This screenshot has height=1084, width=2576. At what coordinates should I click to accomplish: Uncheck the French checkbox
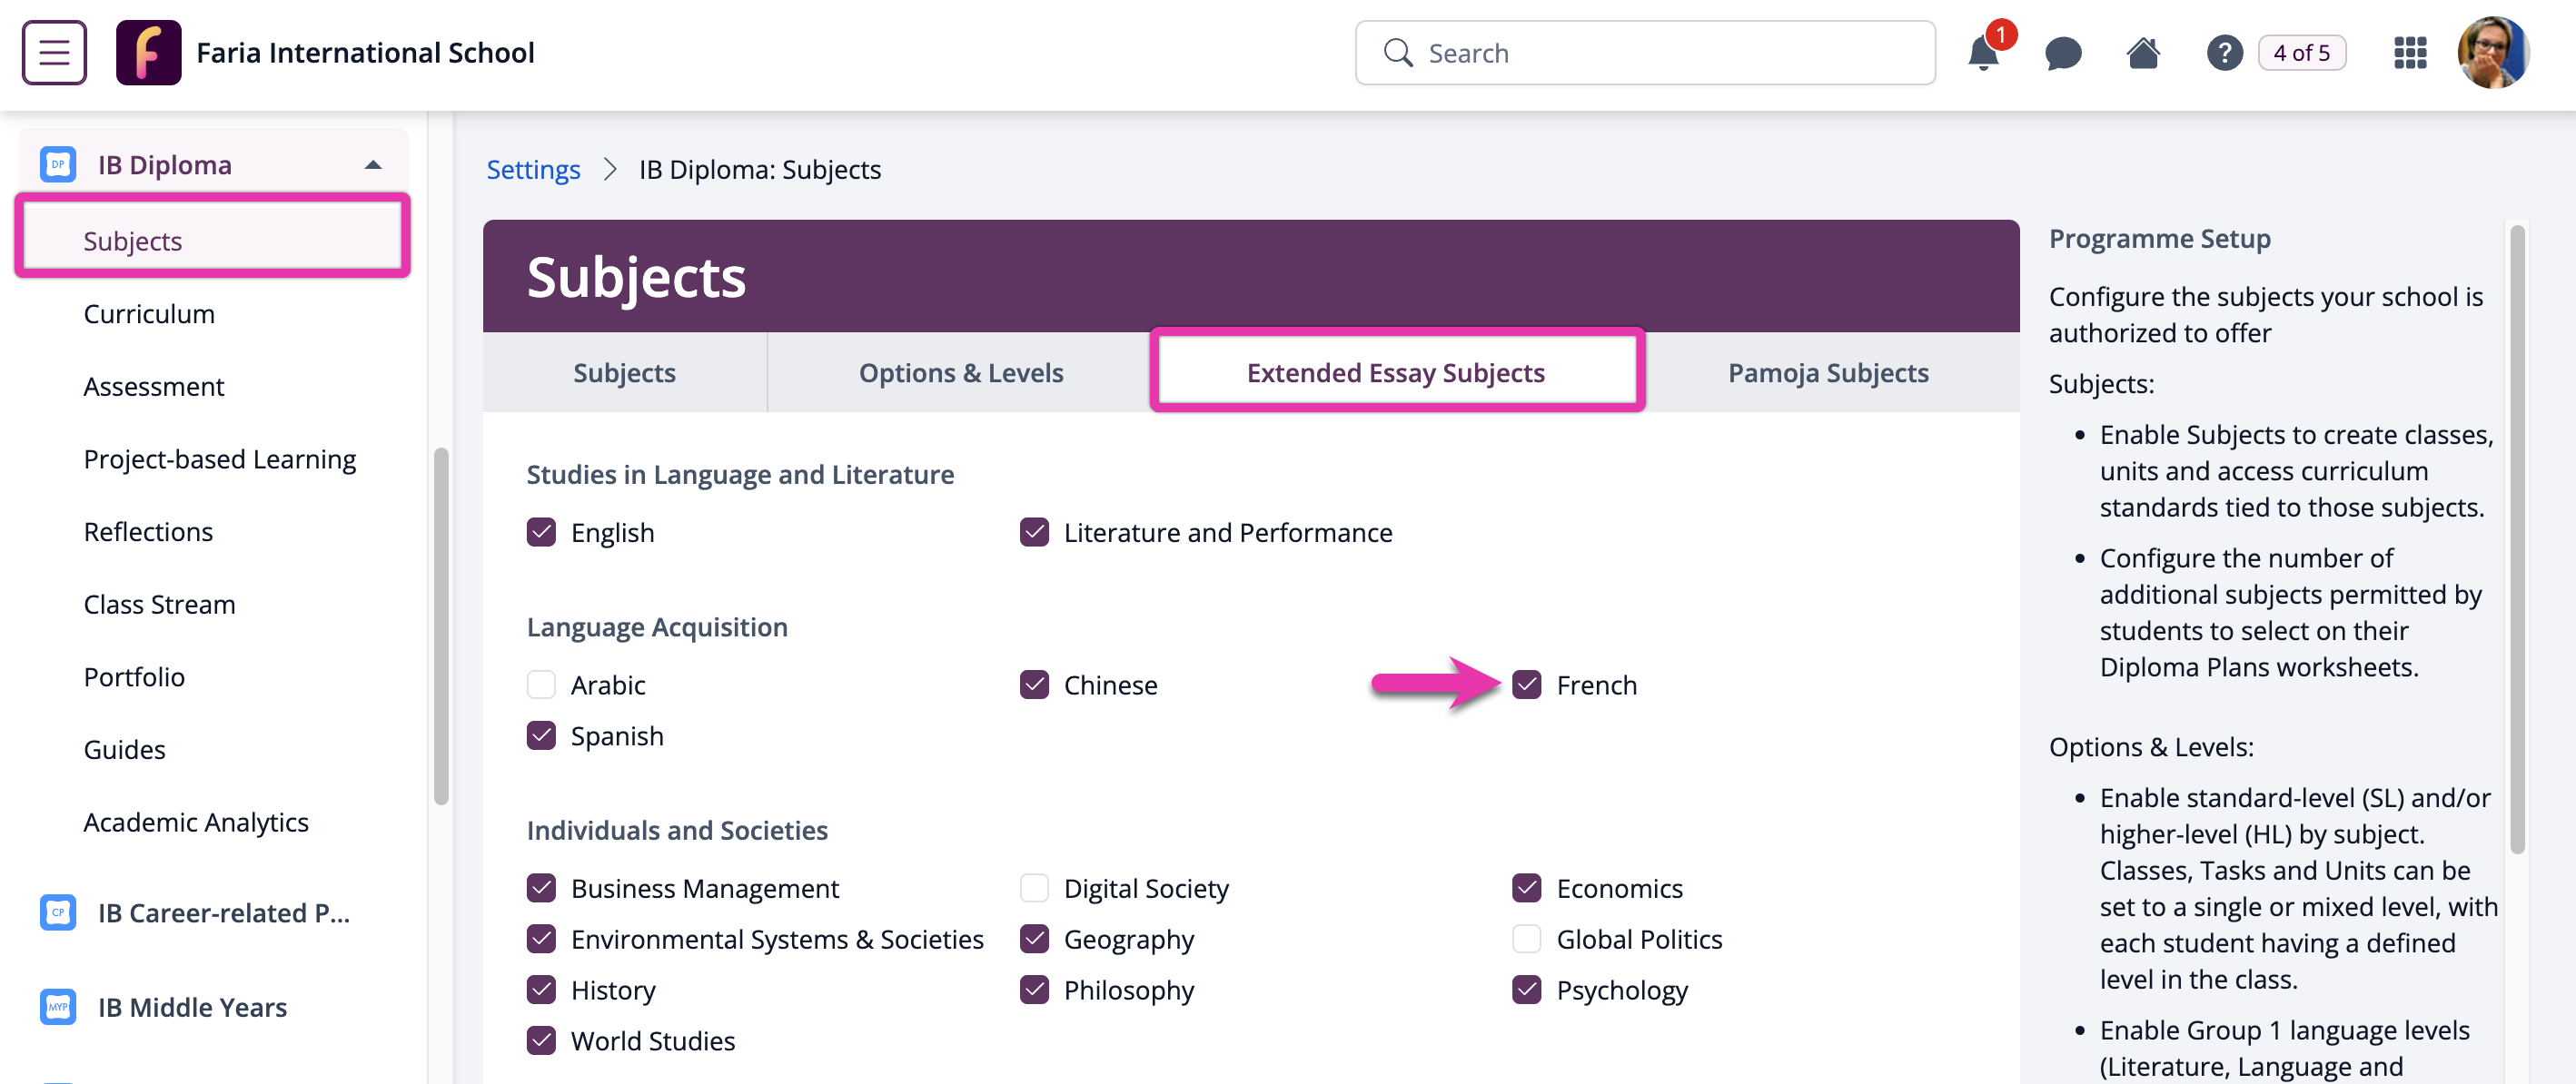point(1526,685)
